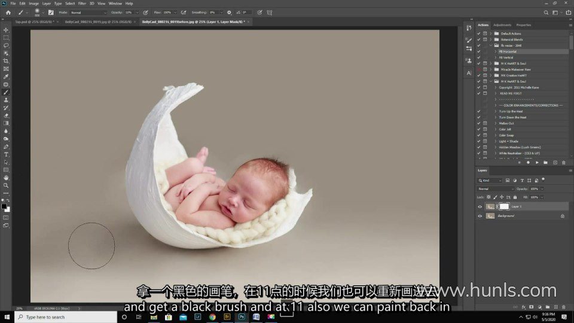Select the Horizontal Type tool

click(x=6, y=154)
